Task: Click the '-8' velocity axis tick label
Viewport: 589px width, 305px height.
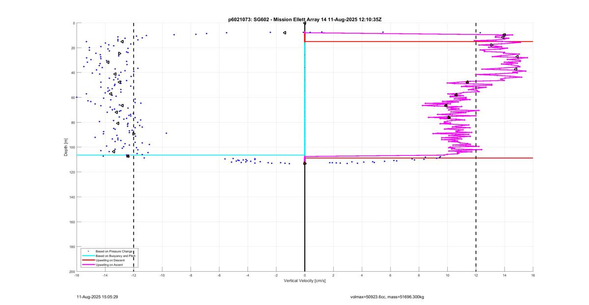Action: click(190, 275)
